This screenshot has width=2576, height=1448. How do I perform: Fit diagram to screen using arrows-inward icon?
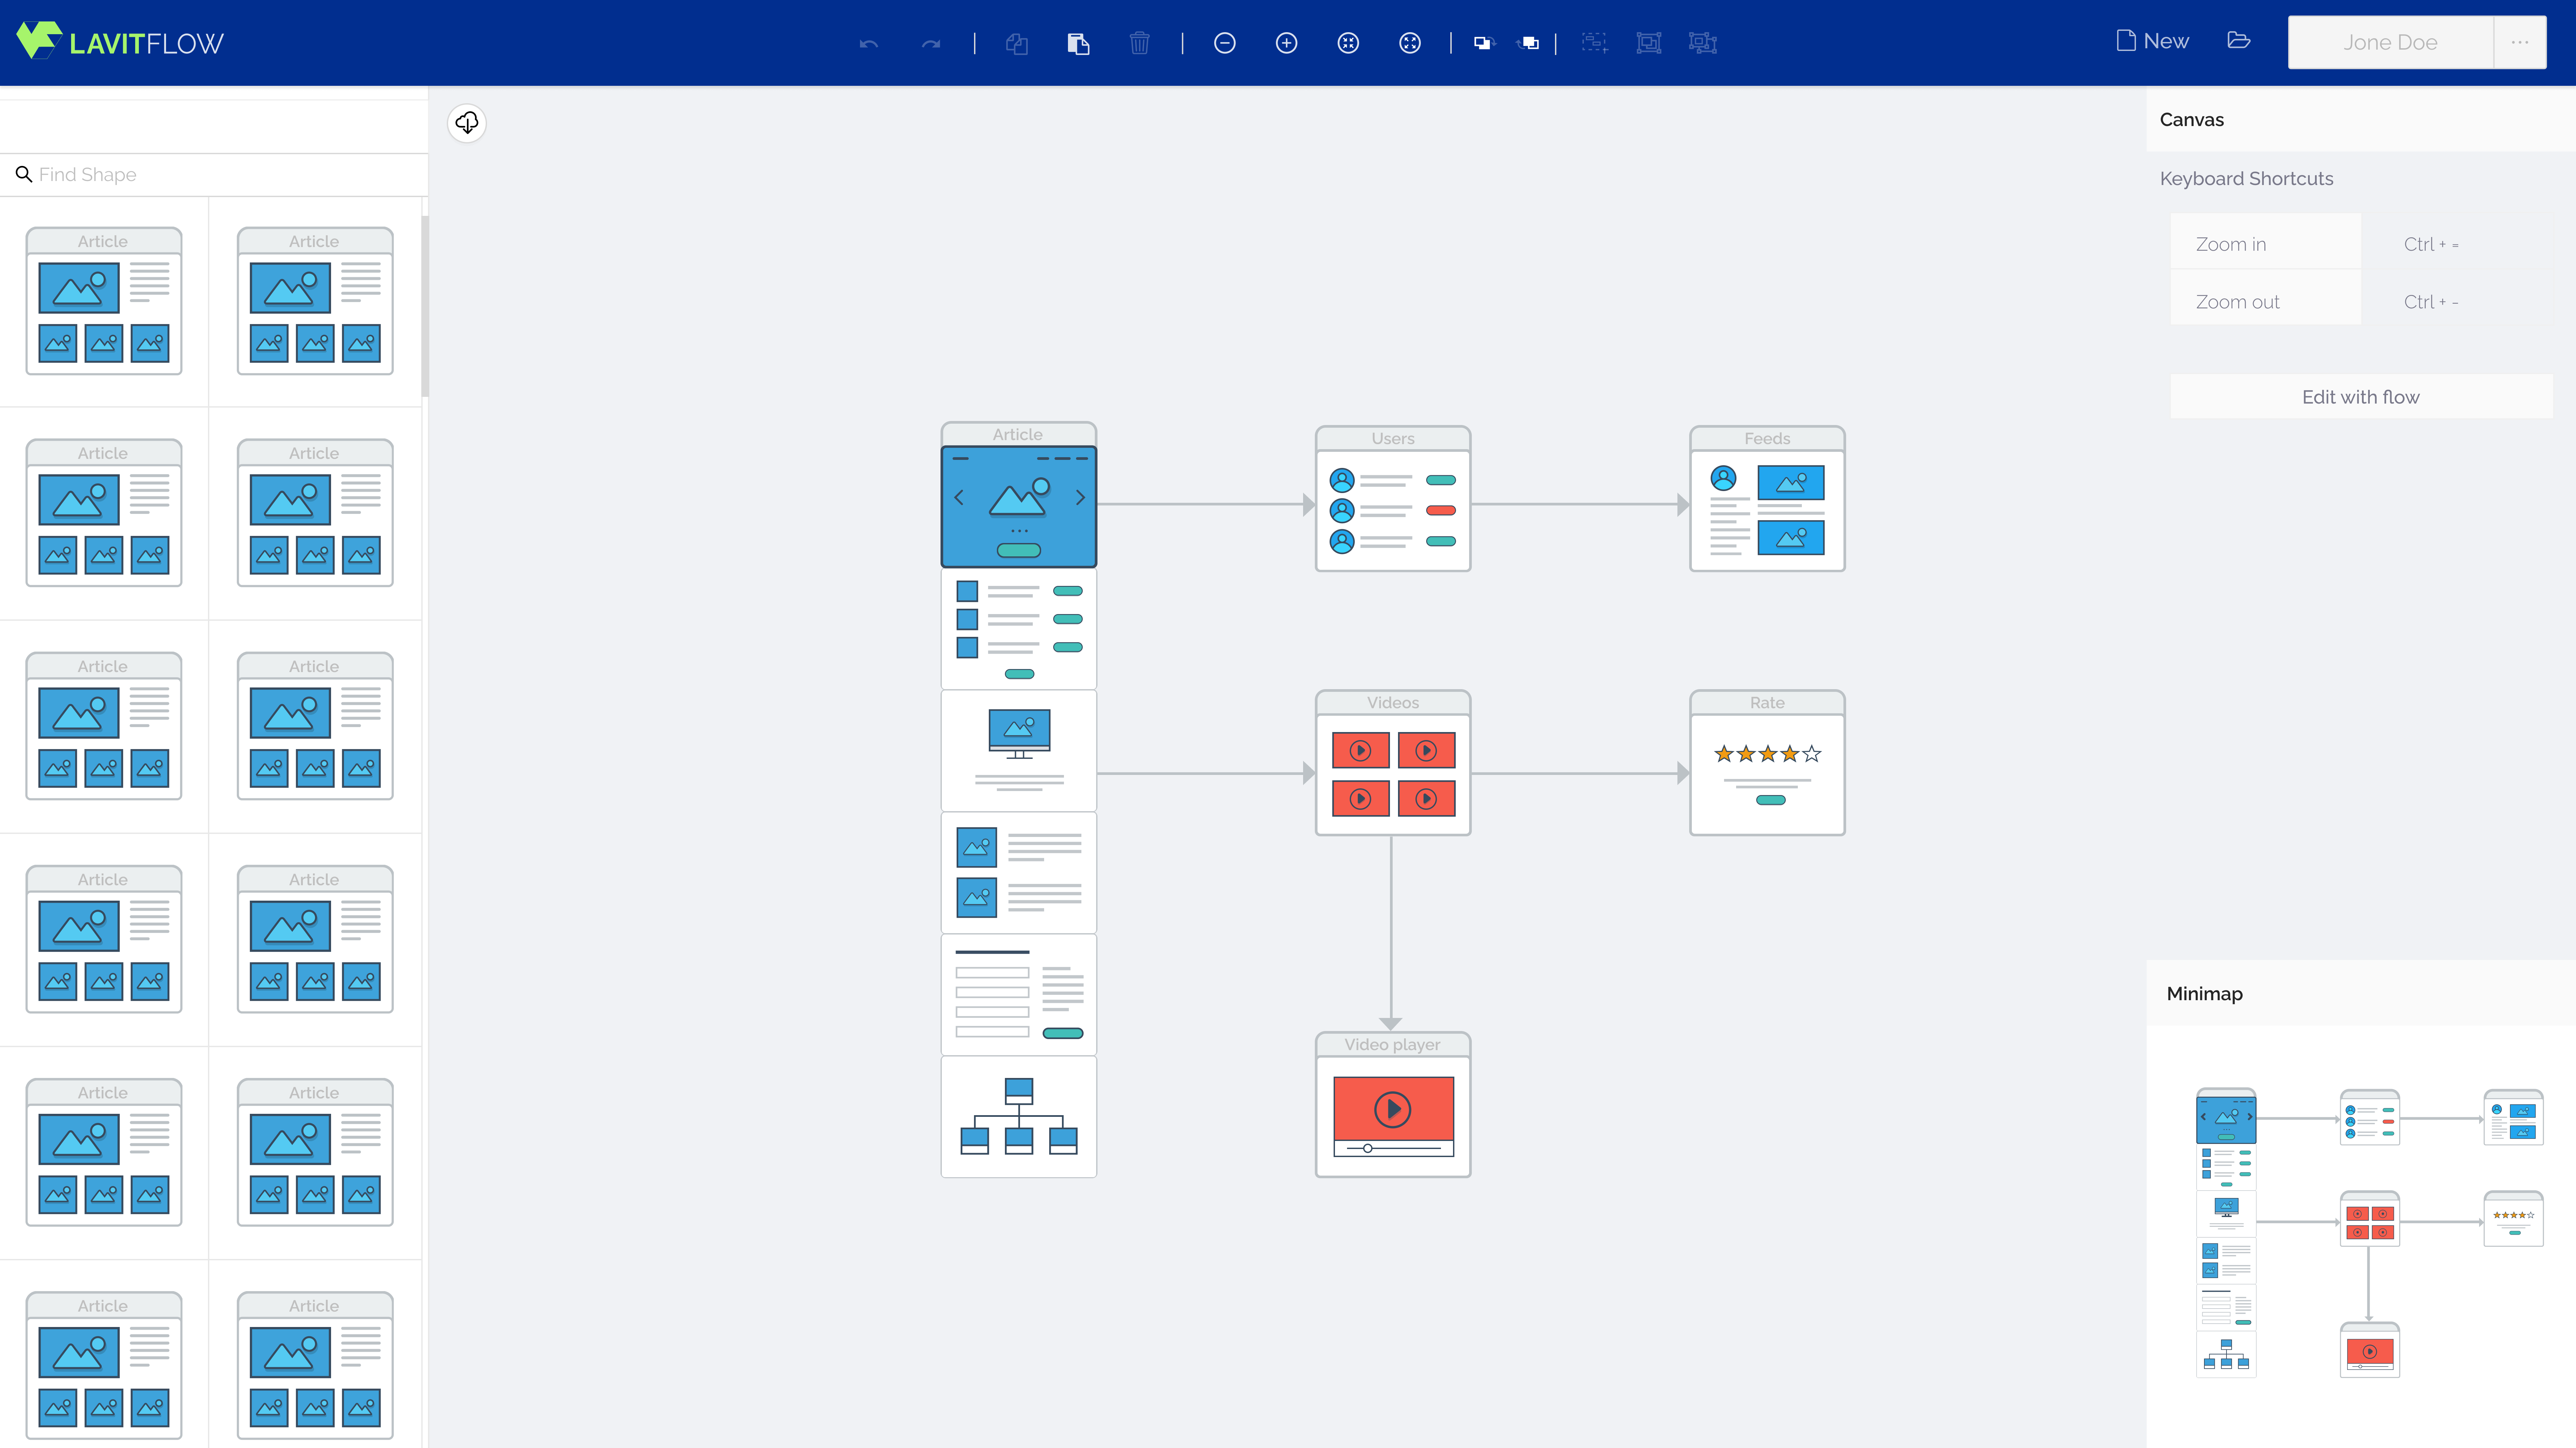tap(1348, 43)
